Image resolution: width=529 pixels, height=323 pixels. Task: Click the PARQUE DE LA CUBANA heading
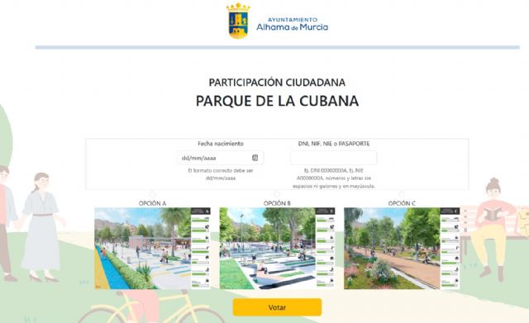point(277,101)
